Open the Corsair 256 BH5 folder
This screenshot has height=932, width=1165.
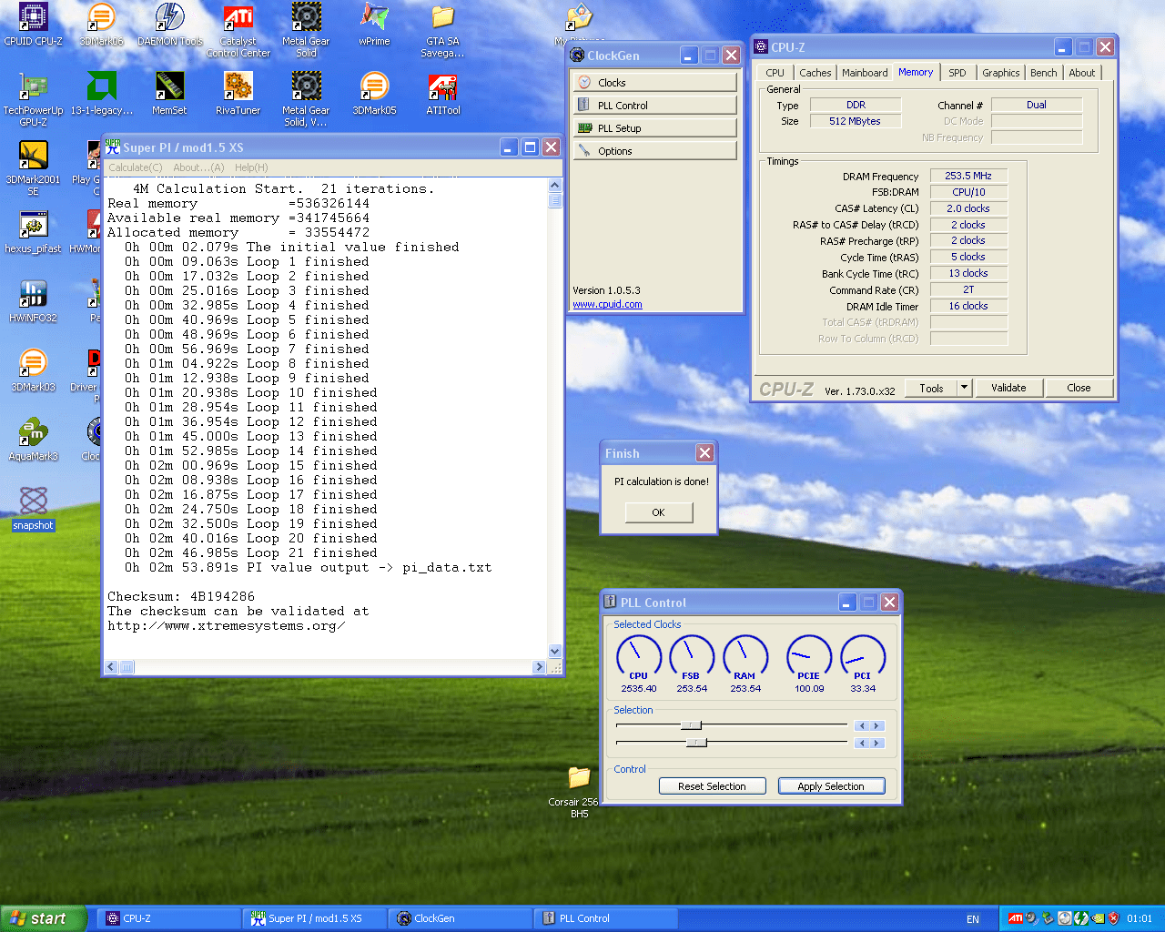coord(579,792)
